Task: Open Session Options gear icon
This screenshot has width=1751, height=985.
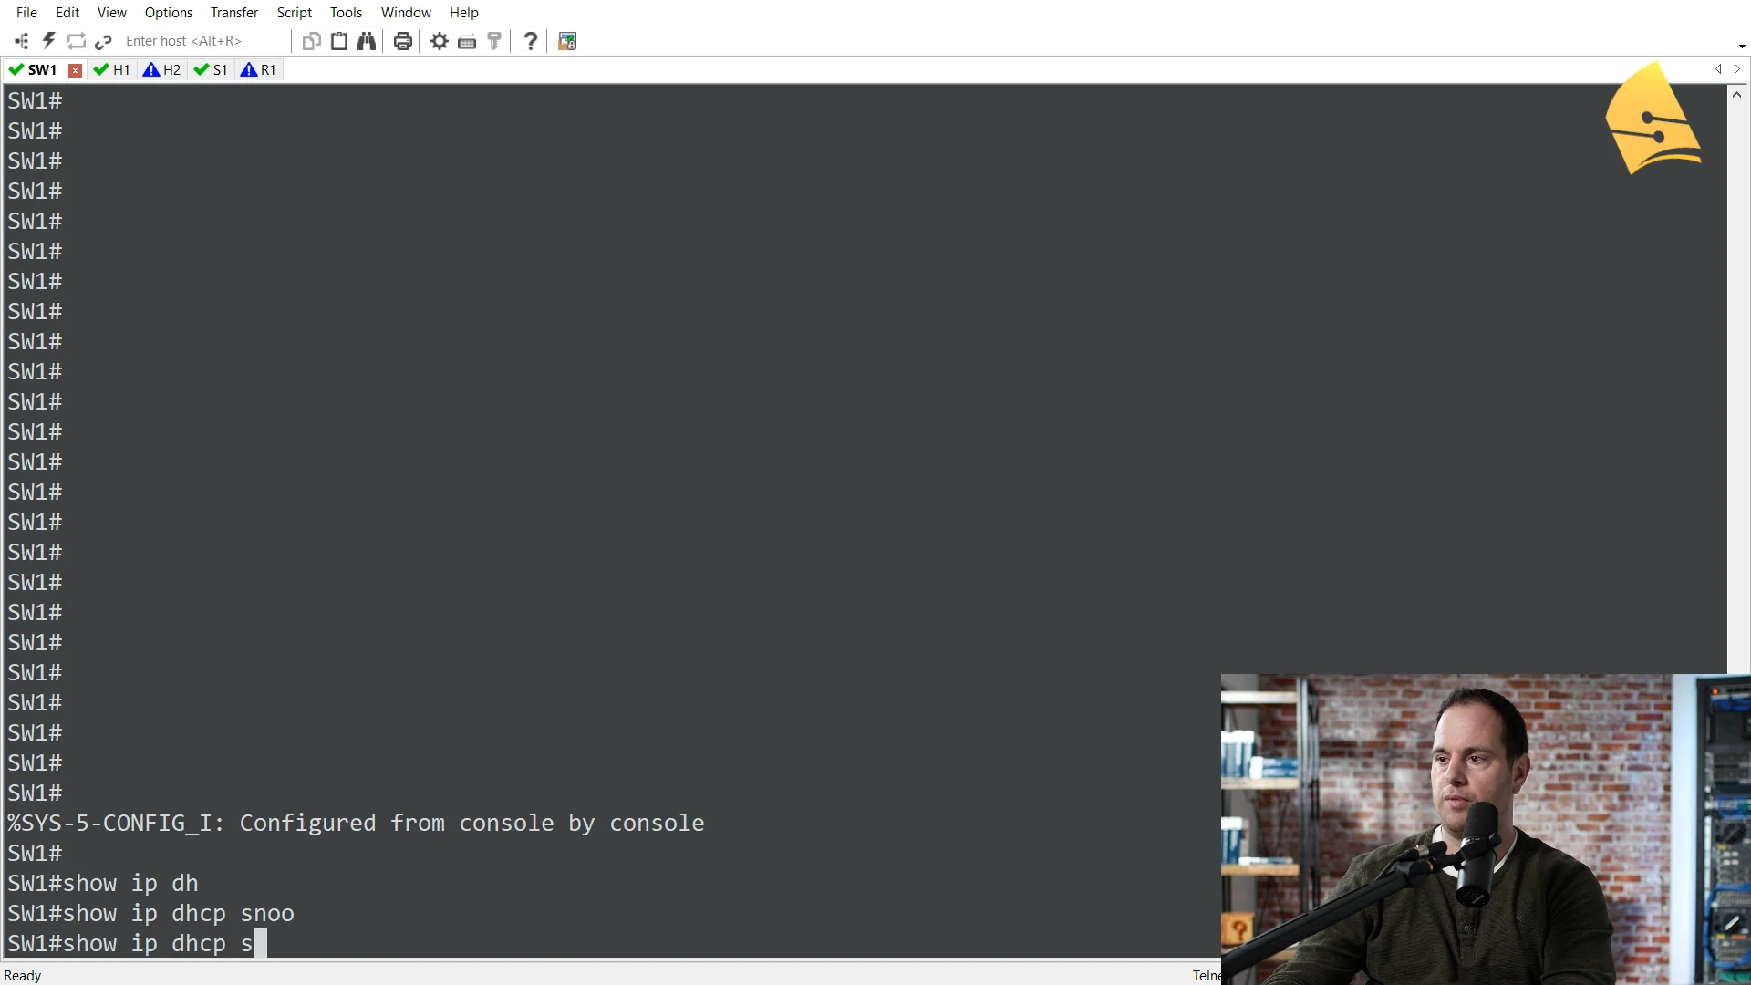Action: (440, 41)
